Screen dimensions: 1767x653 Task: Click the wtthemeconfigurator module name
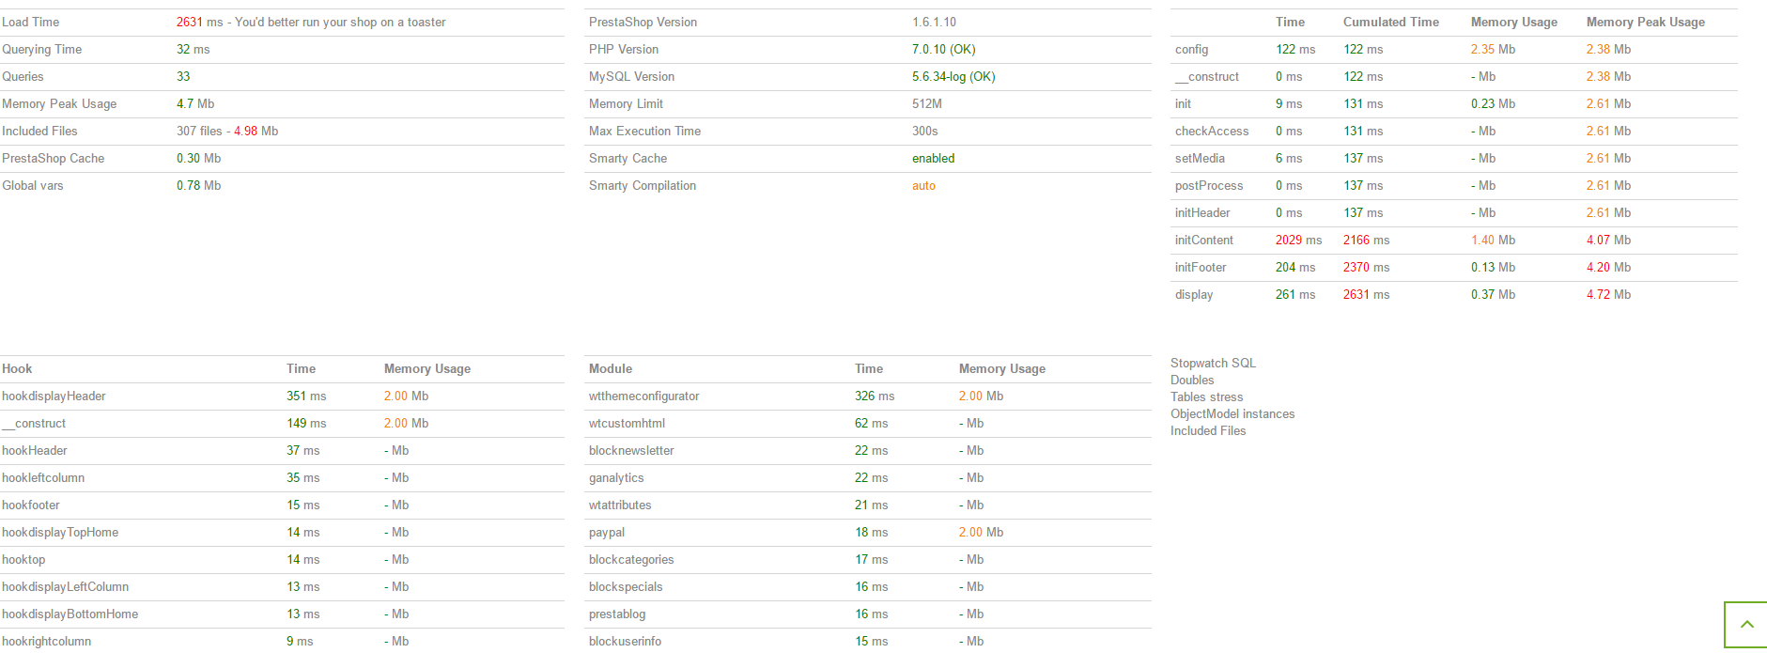tap(643, 396)
